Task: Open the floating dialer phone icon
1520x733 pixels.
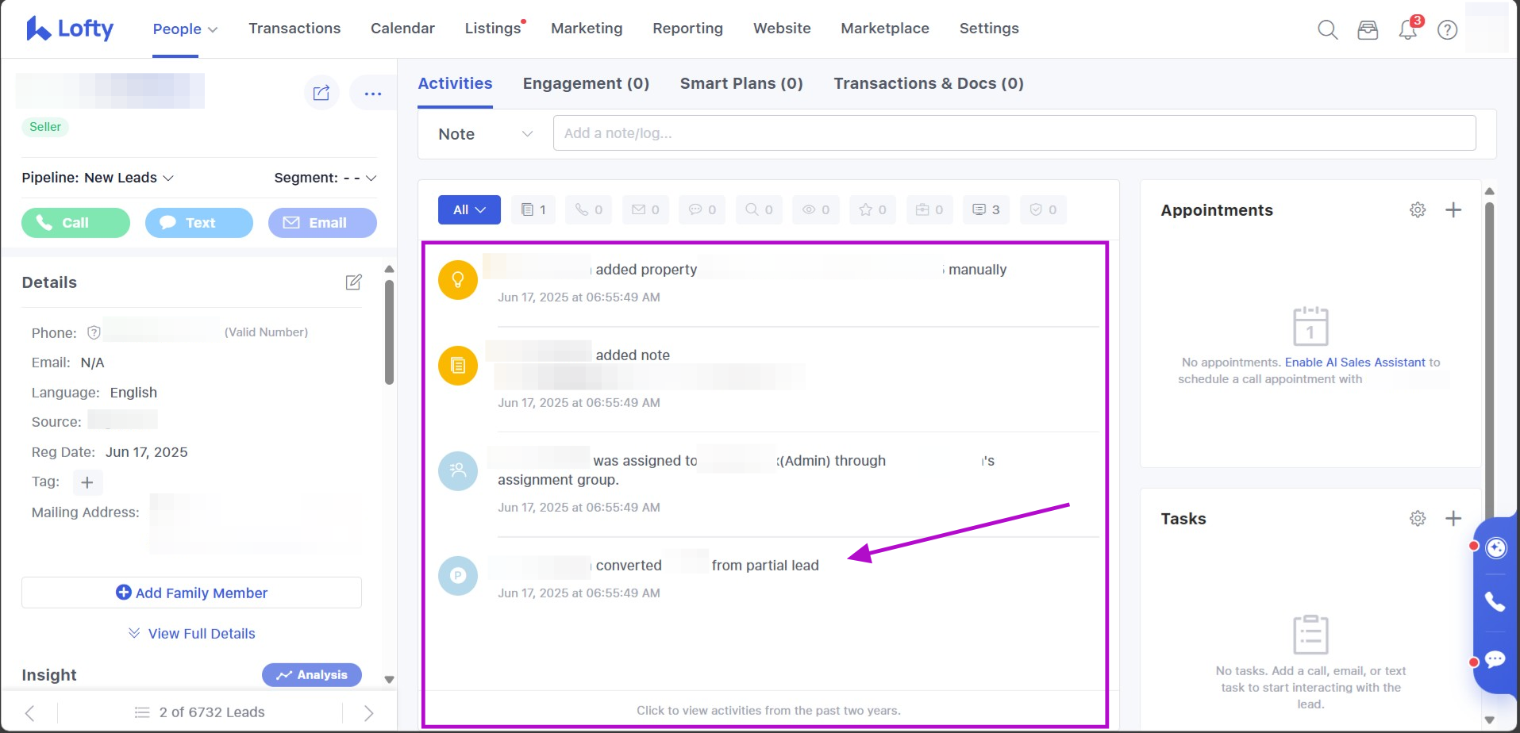Action: tap(1495, 602)
